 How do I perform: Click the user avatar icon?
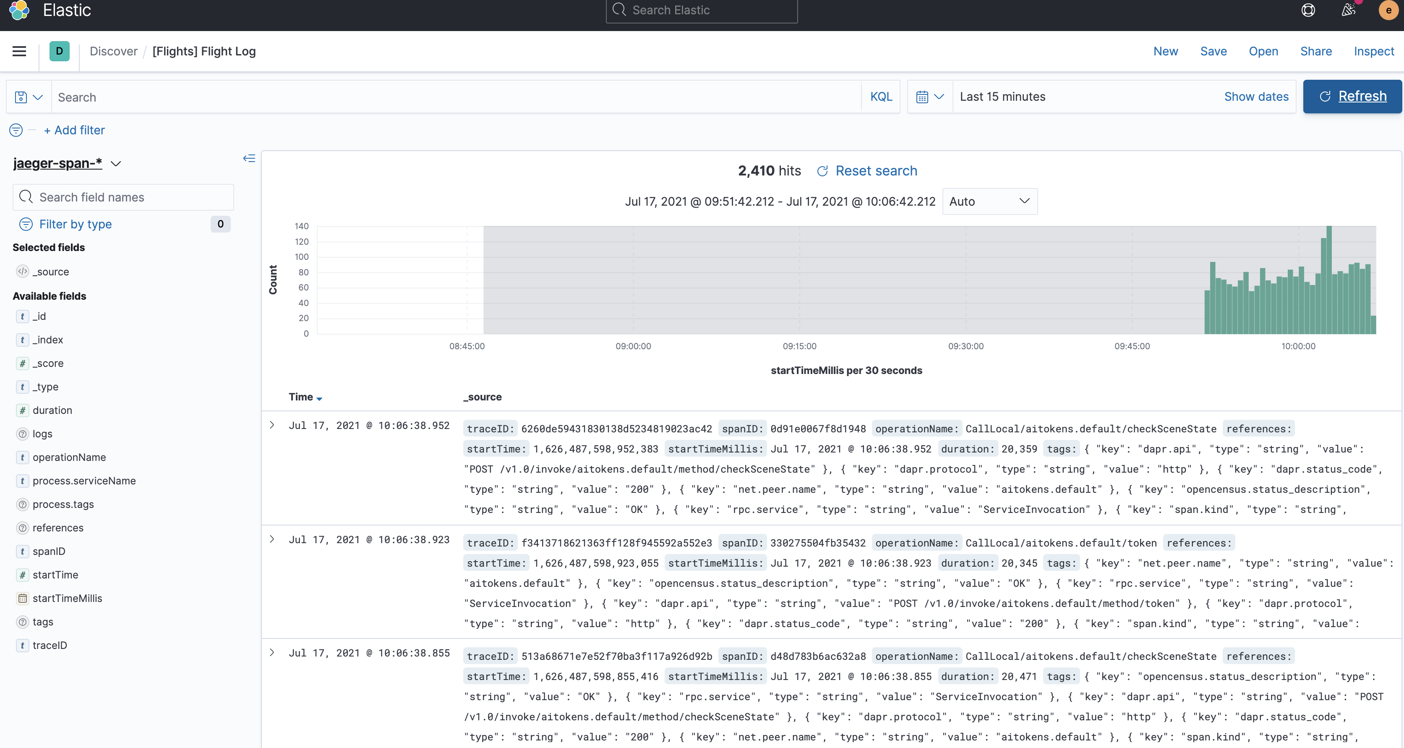click(x=1388, y=10)
